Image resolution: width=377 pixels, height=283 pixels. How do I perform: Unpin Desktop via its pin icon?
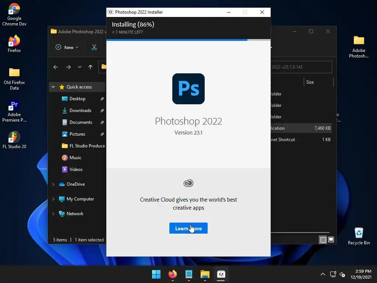[102, 99]
